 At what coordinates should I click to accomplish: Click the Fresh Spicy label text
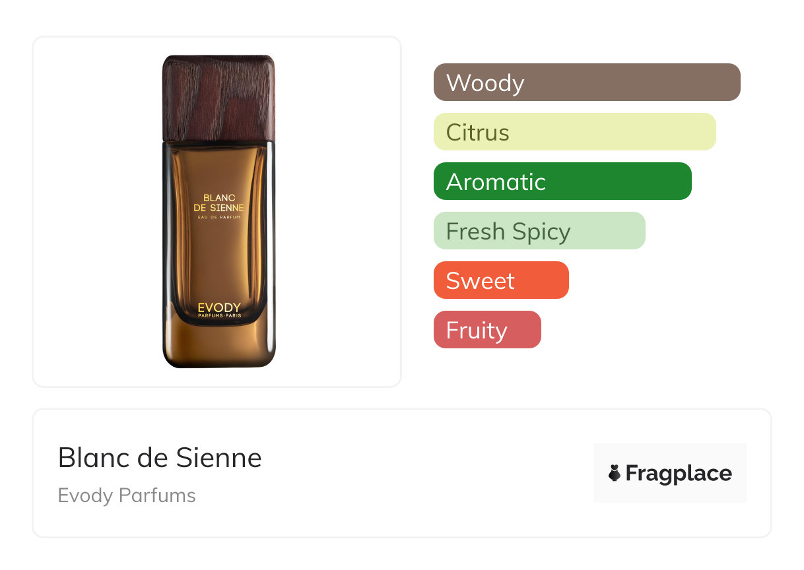pyautogui.click(x=508, y=232)
